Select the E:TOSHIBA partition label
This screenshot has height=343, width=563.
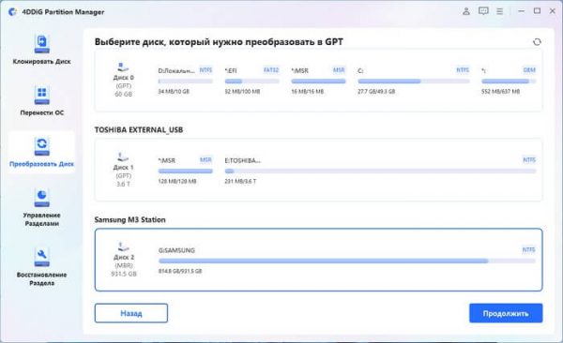pyautogui.click(x=243, y=160)
